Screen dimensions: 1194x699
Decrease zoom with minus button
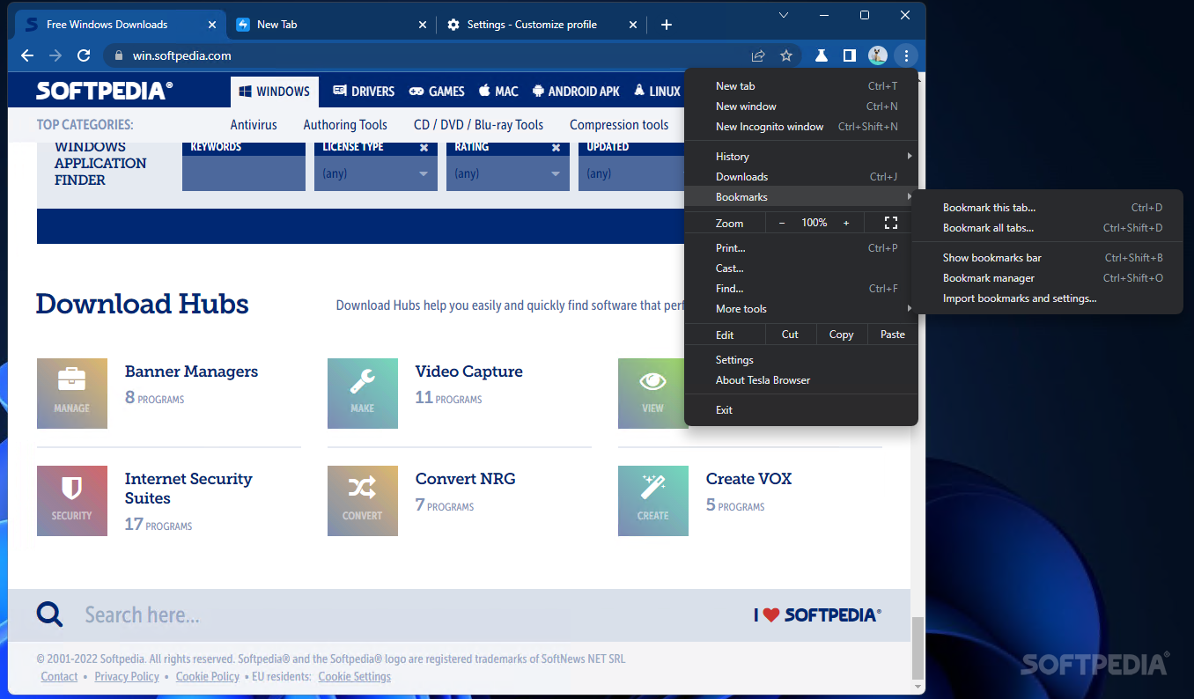point(782,223)
